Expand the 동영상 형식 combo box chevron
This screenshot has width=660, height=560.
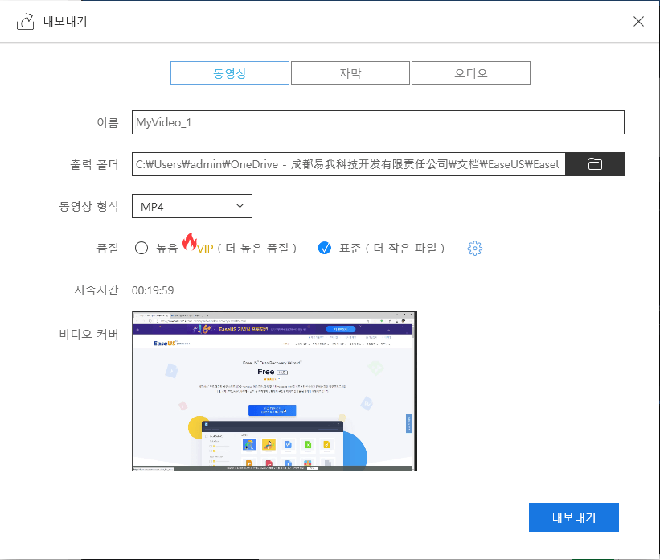coord(239,205)
